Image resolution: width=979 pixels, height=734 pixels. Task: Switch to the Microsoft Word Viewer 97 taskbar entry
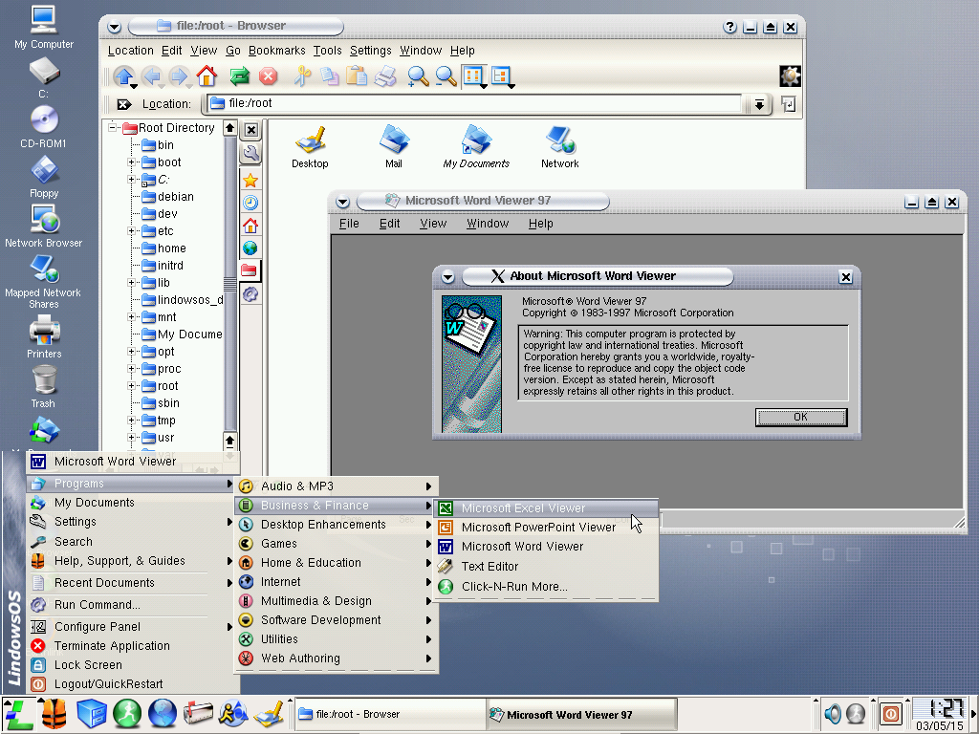580,714
